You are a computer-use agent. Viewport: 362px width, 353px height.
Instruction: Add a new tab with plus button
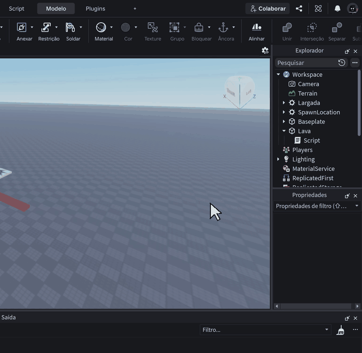[x=135, y=9]
